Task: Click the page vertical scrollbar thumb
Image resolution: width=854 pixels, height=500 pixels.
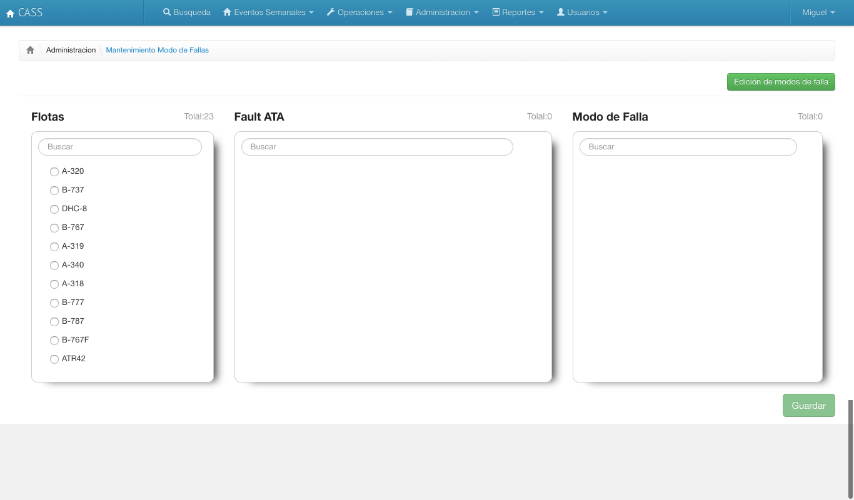Action: tap(850, 450)
